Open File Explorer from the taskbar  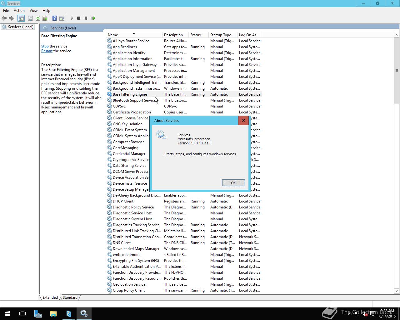coord(53,313)
